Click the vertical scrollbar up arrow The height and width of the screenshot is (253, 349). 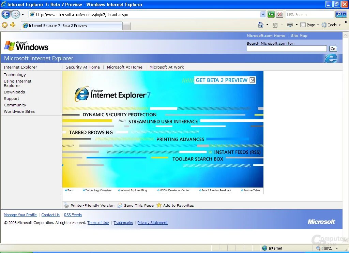(345, 35)
